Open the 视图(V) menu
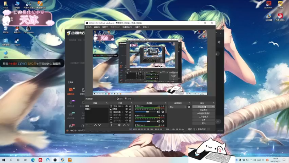 pos(105,27)
